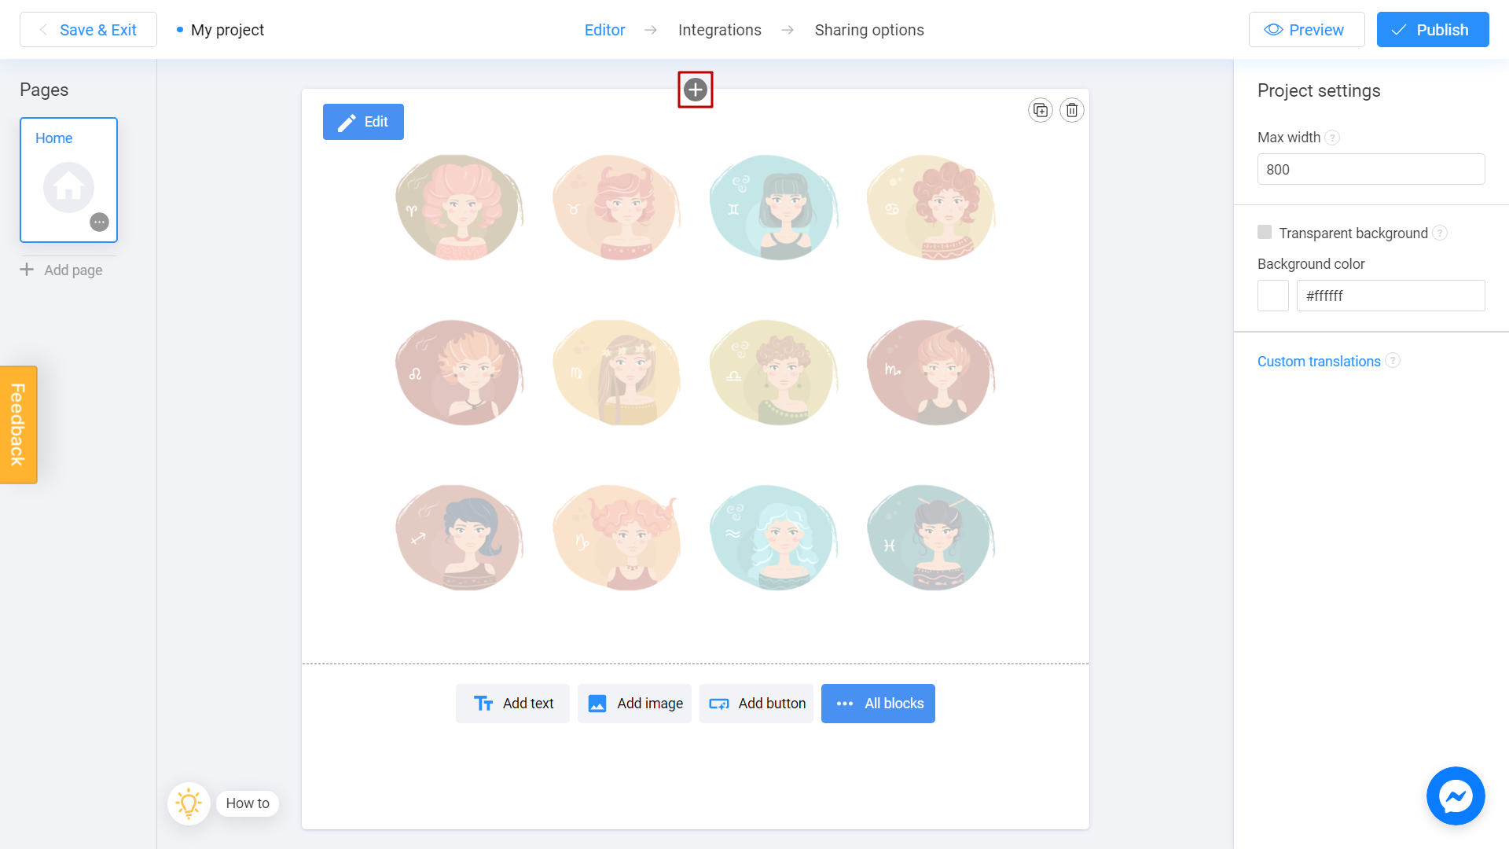1509x849 pixels.
Task: Select the Editor tab
Action: (x=604, y=29)
